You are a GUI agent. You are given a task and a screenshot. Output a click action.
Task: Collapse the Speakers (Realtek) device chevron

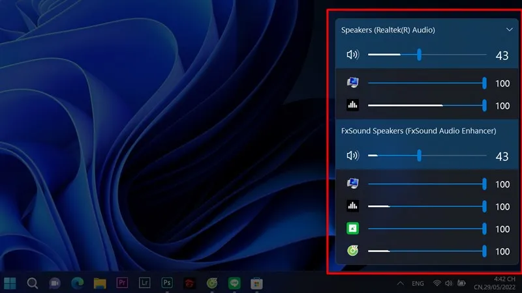click(x=509, y=29)
